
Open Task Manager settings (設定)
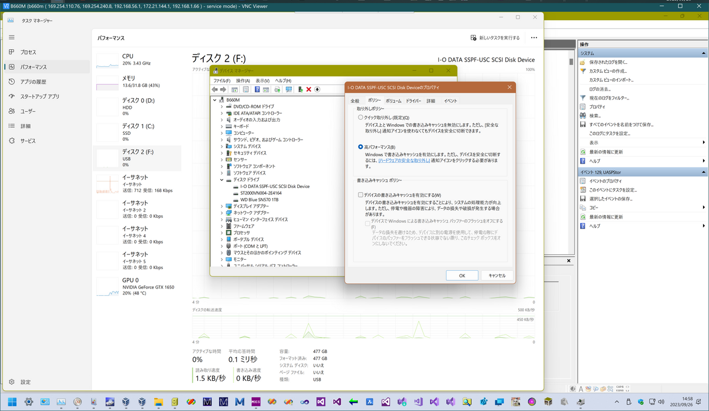pos(47,382)
